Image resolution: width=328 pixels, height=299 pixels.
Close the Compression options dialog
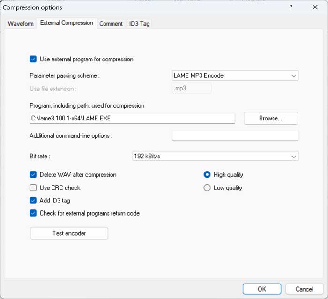(x=315, y=7)
